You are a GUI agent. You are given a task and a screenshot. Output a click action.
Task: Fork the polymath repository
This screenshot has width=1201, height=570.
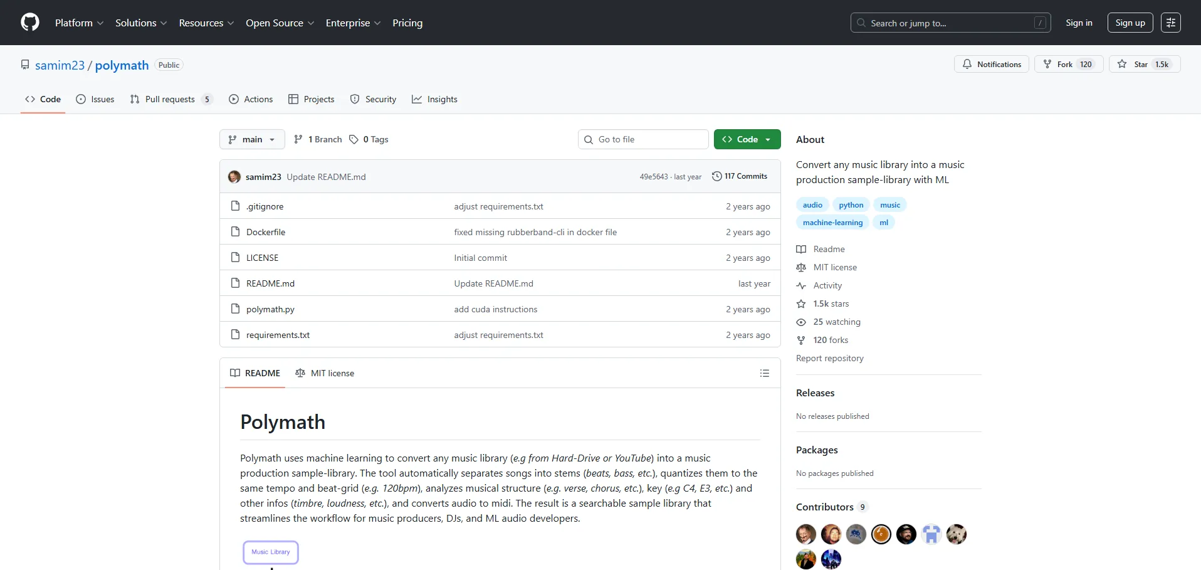1064,65
